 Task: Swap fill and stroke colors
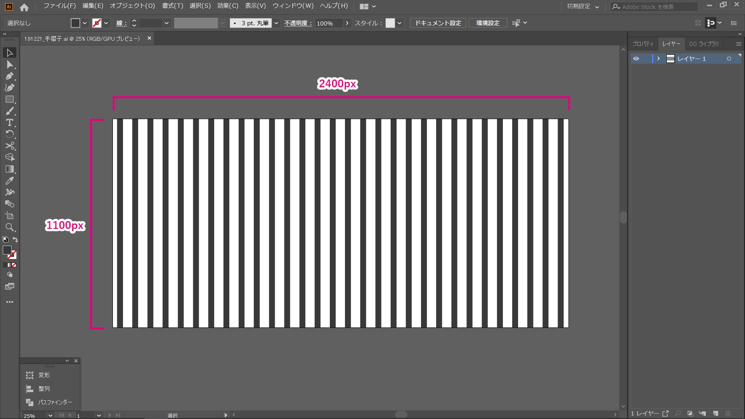pyautogui.click(x=15, y=239)
